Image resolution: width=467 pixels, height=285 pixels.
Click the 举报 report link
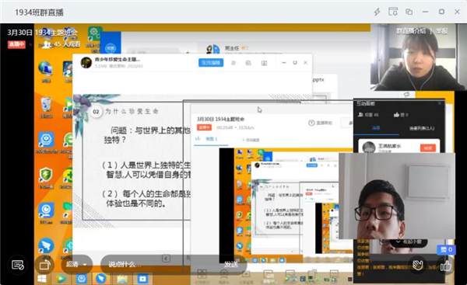(x=441, y=31)
